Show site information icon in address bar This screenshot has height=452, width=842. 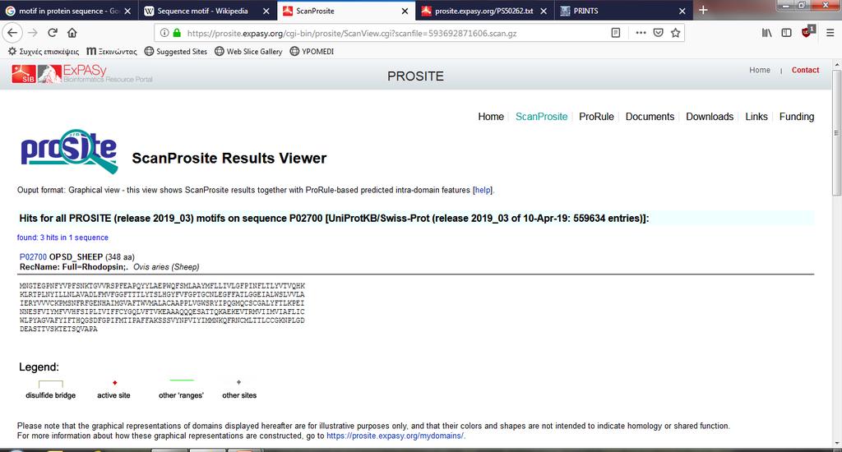(x=164, y=33)
